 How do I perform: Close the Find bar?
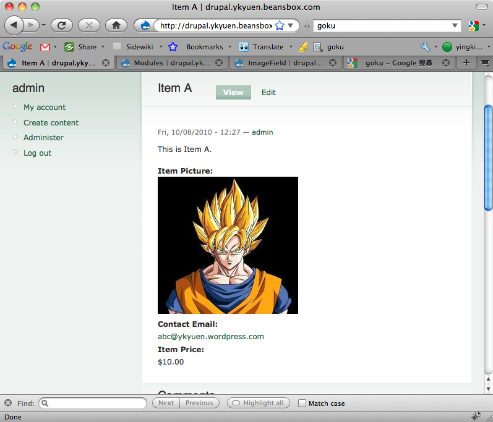tap(8, 403)
